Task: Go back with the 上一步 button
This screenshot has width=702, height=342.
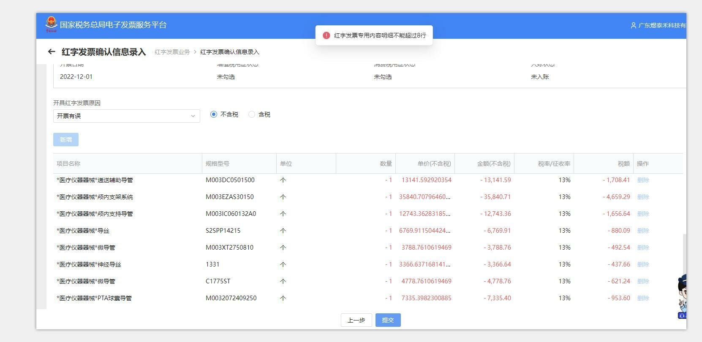Action: [356, 320]
